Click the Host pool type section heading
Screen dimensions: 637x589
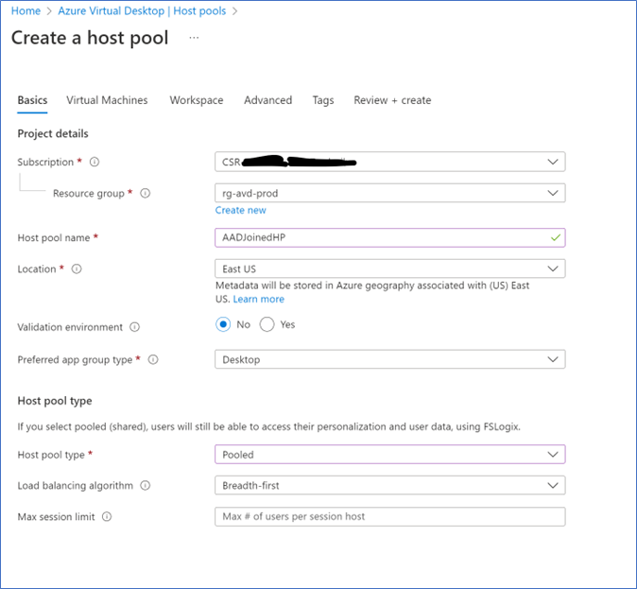pyautogui.click(x=55, y=401)
